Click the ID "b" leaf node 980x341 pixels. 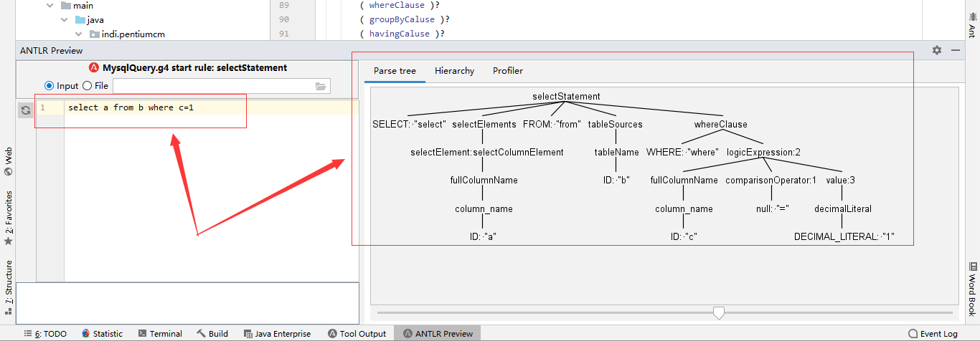click(x=616, y=180)
